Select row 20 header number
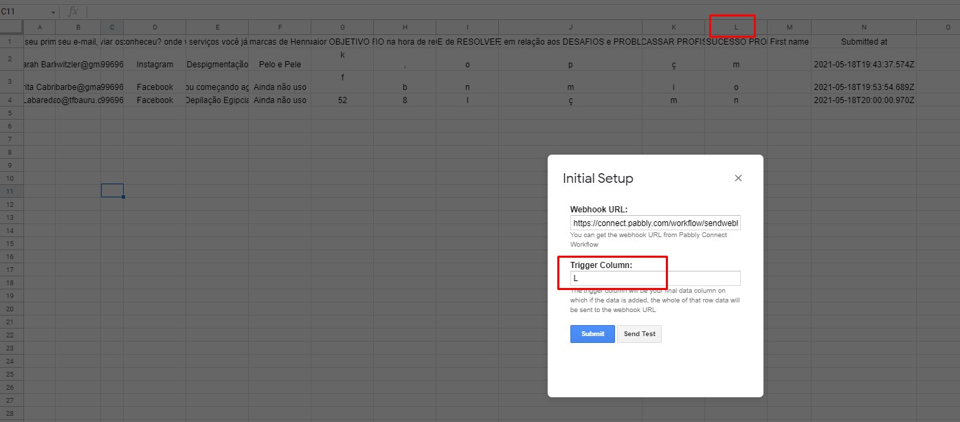The image size is (960, 422). (x=12, y=308)
